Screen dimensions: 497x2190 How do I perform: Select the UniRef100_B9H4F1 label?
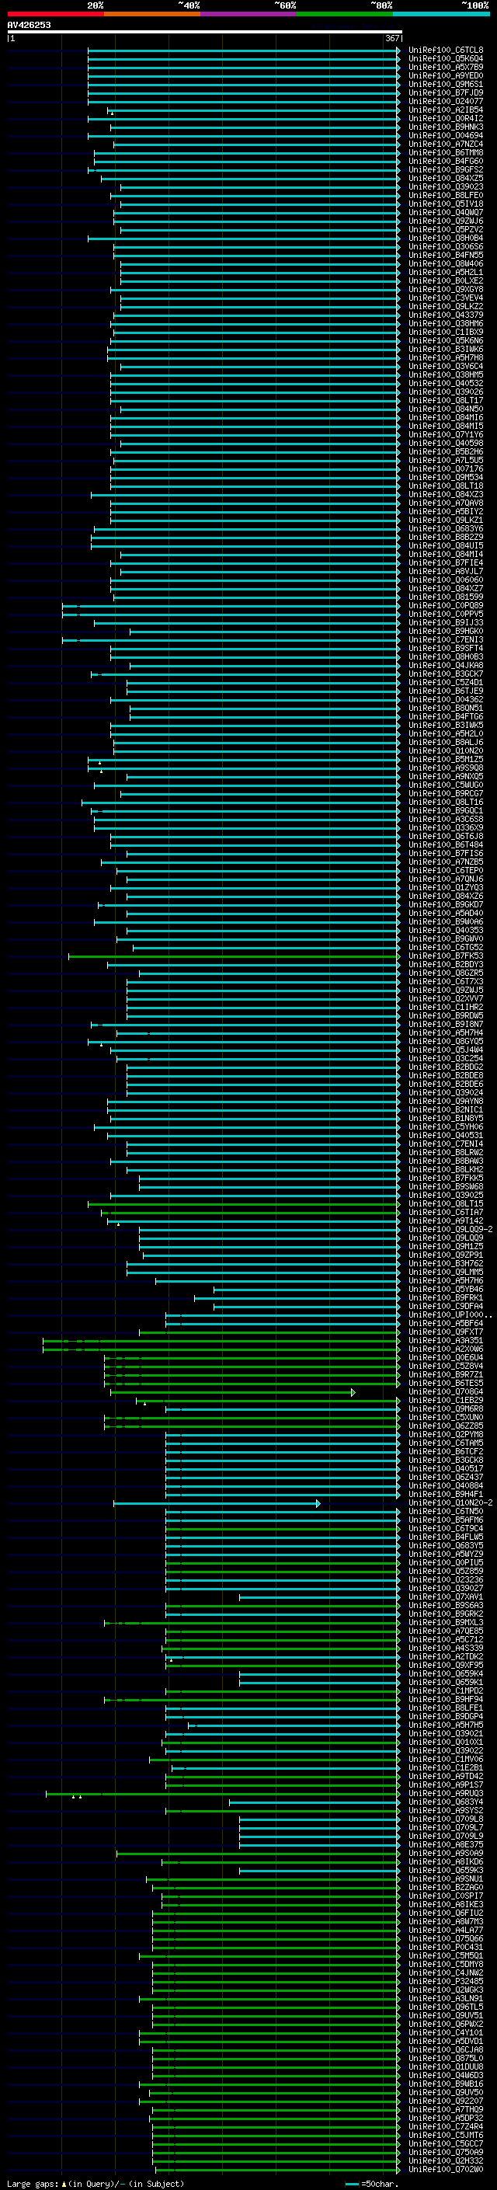pyautogui.click(x=446, y=1494)
